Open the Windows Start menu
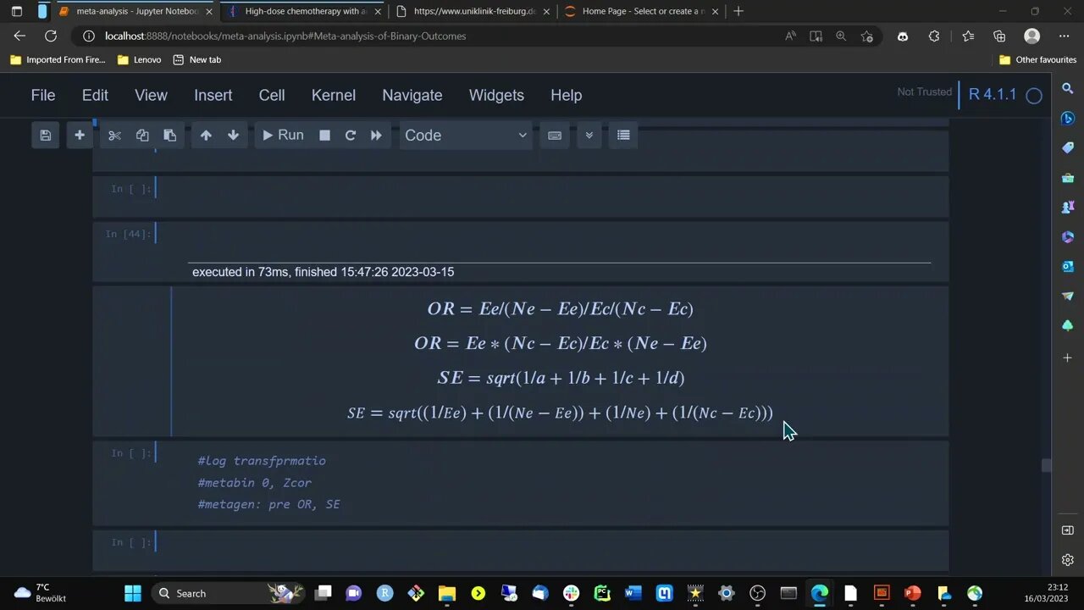 133,593
